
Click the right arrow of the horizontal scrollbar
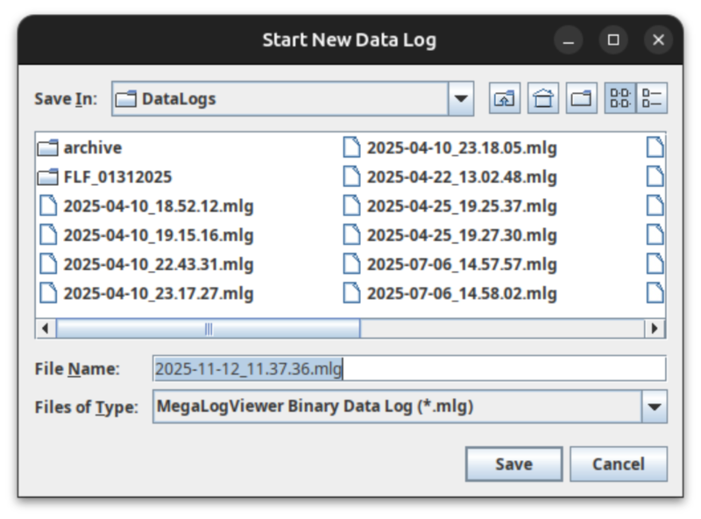pyautogui.click(x=658, y=326)
